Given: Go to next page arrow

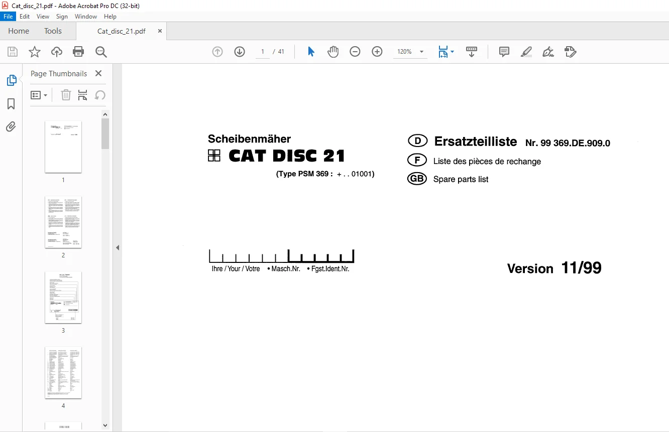Looking at the screenshot, I should tap(240, 52).
